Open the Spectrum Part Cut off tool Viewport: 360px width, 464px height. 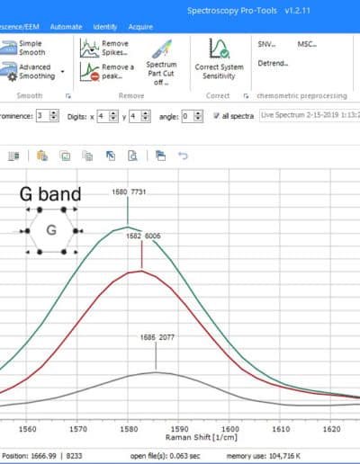click(x=161, y=63)
